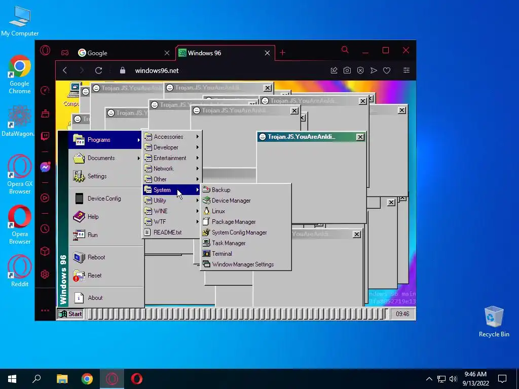The image size is (519, 389).
Task: Open About in Start menu
Action: pos(106,298)
